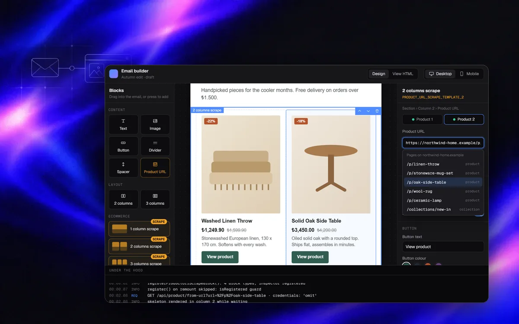The width and height of the screenshot is (519, 324).
Task: Select the Desktop preview mode
Action: tap(440, 74)
